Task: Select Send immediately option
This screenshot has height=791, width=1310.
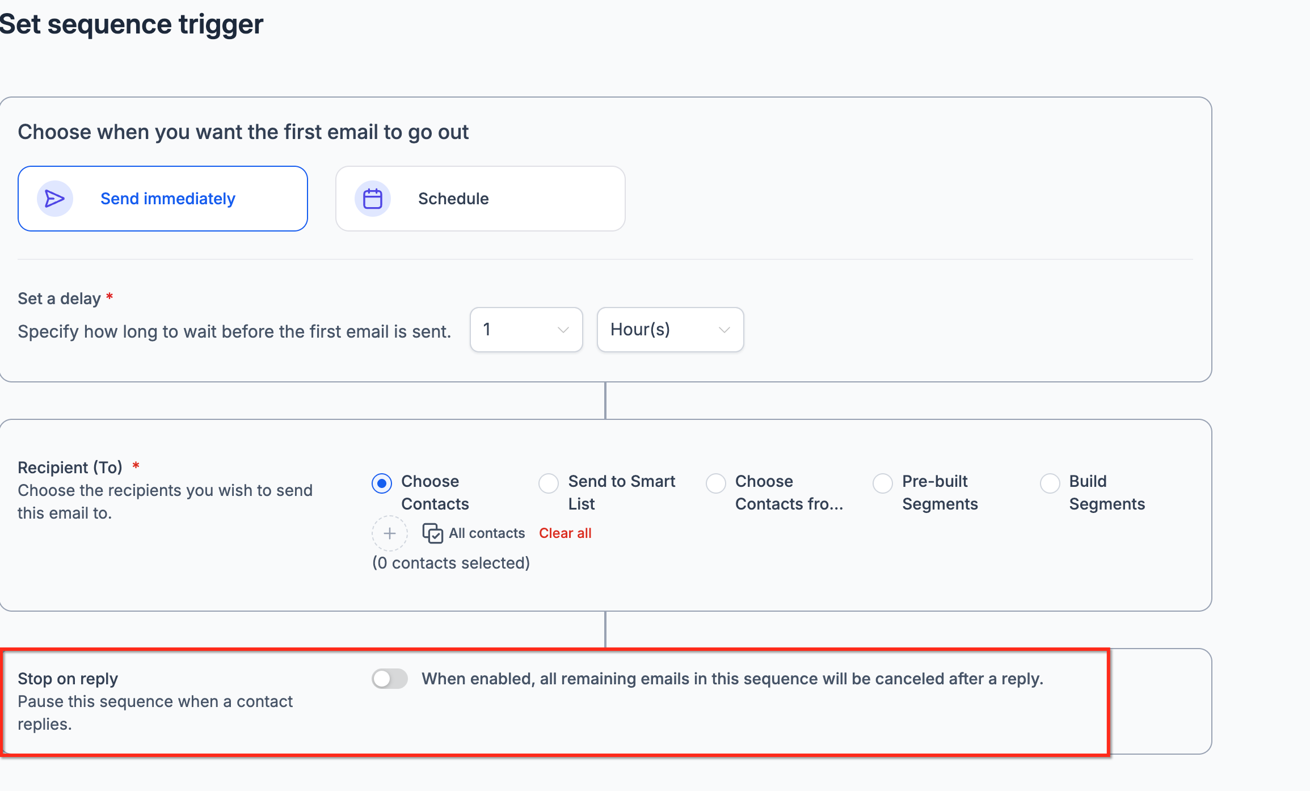Action: tap(163, 199)
